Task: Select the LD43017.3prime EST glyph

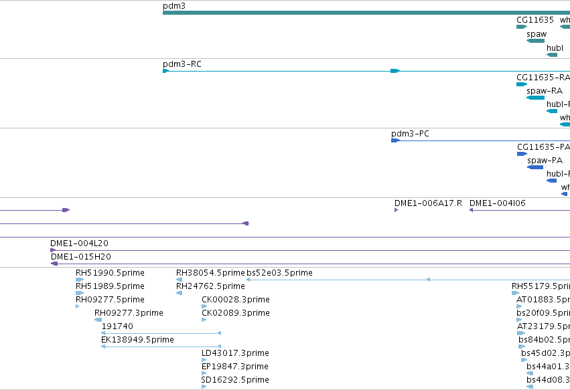Action: tap(204, 360)
